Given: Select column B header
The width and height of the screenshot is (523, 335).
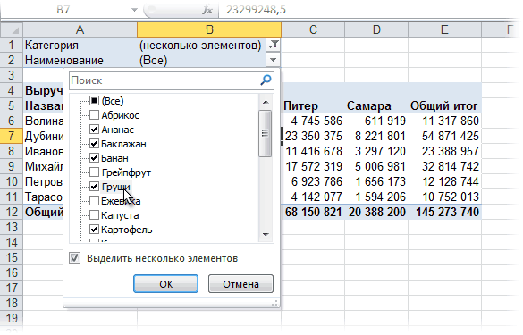Looking at the screenshot, I should point(209,30).
